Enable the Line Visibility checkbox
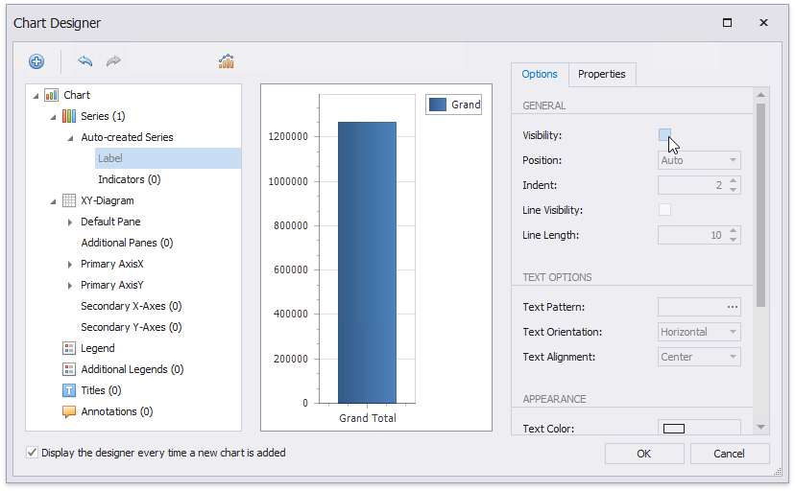The height and width of the screenshot is (491, 795). pos(664,210)
